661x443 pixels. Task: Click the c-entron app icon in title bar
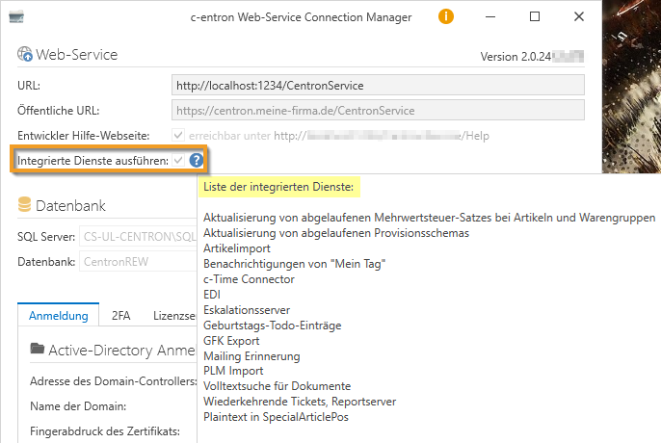click(16, 17)
